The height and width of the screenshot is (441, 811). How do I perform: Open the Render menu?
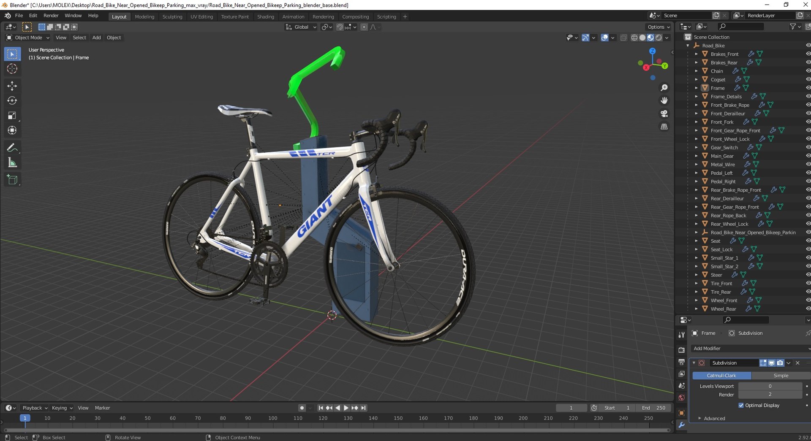click(x=51, y=16)
